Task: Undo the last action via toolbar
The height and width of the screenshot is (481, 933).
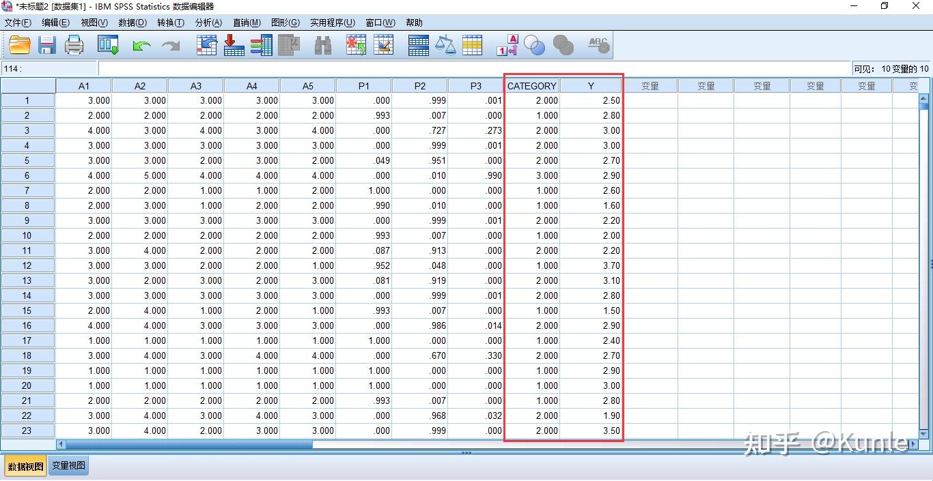Action: pos(141,45)
